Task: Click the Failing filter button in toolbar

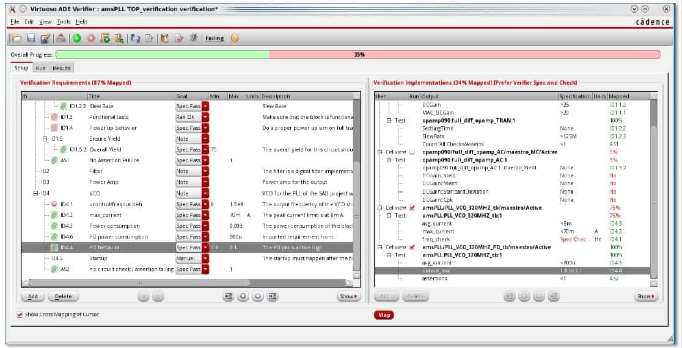Action: tap(215, 38)
